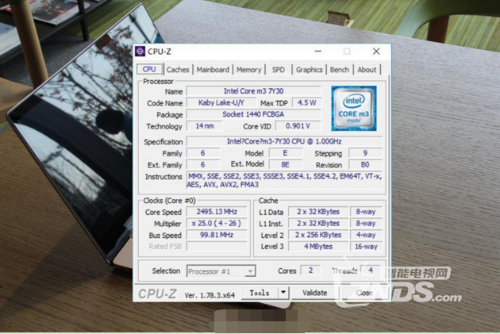Click the Name field Intel Core m3 7Y30
Viewport: 500px width, 334px height.
point(253,91)
